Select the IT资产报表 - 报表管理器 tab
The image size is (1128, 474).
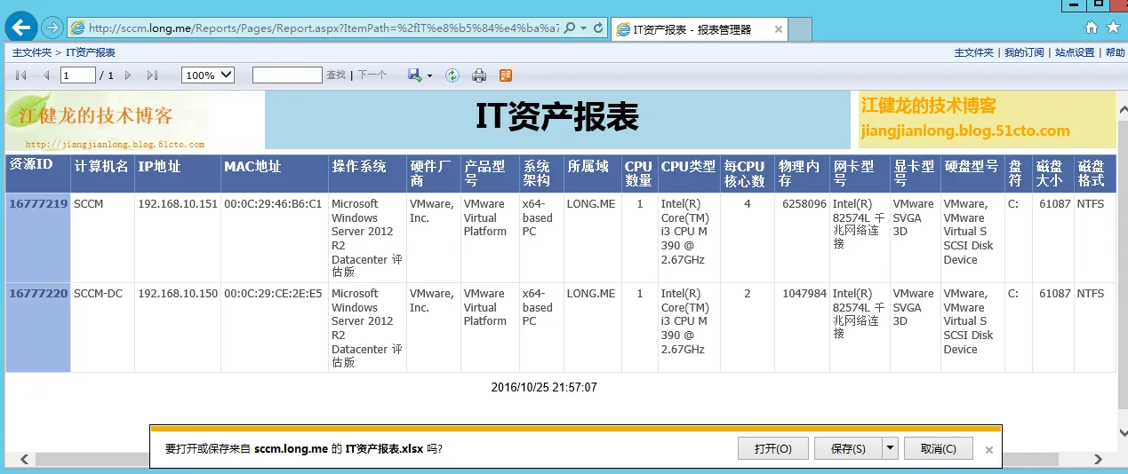coord(700,29)
